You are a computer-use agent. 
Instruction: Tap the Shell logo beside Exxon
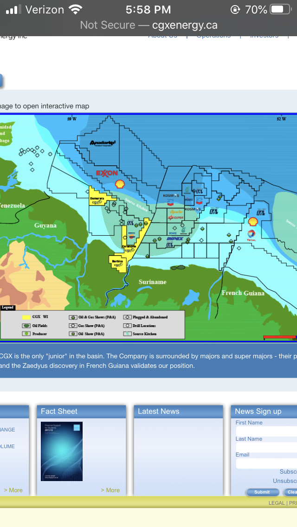pyautogui.click(x=119, y=184)
